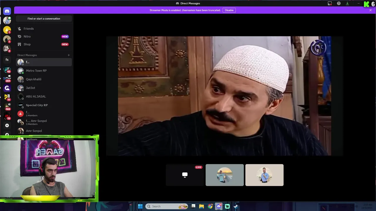This screenshot has height=211, width=376.
Task: Open Discord home Direct Messages icon
Action: (7, 11)
